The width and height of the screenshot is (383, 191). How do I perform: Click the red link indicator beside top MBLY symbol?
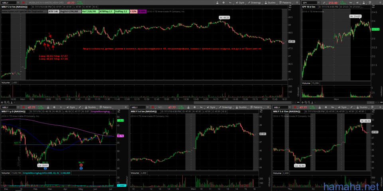click(23, 3)
